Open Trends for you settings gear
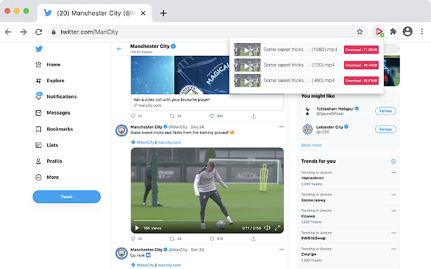 393,161
